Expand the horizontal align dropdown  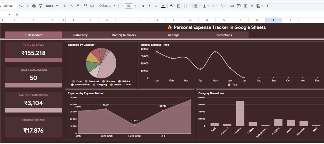[x=197, y=6]
